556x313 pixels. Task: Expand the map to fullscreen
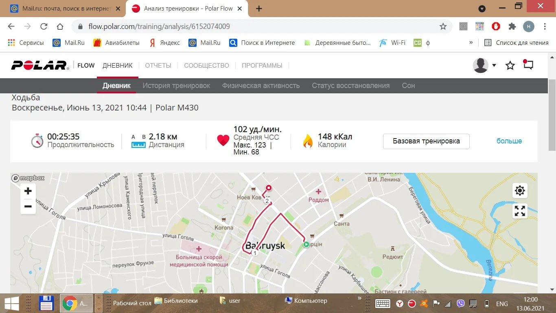point(520,211)
